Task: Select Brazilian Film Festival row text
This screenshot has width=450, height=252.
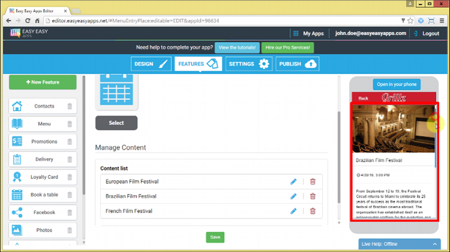Action: click(x=131, y=196)
